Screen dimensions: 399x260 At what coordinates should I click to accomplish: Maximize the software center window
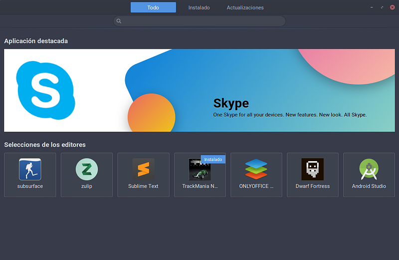click(382, 7)
